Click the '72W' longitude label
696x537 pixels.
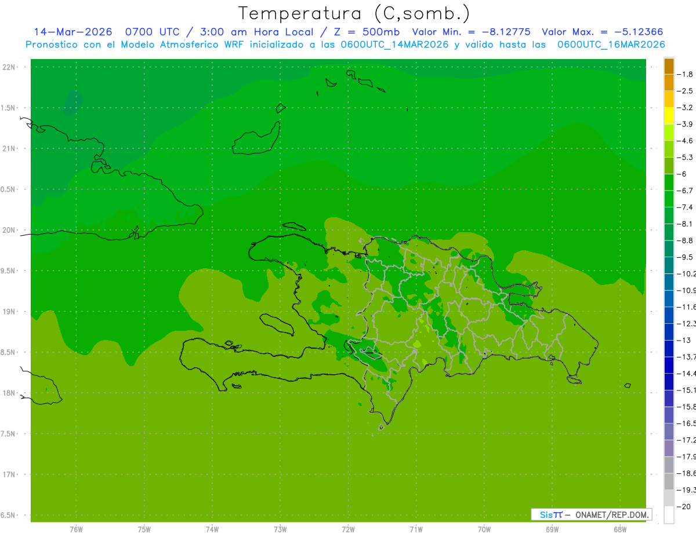point(348,529)
